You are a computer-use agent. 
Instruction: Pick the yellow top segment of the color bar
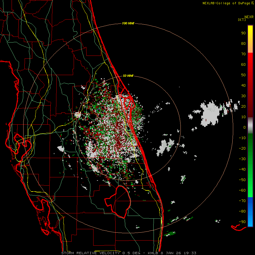(x=250, y=39)
